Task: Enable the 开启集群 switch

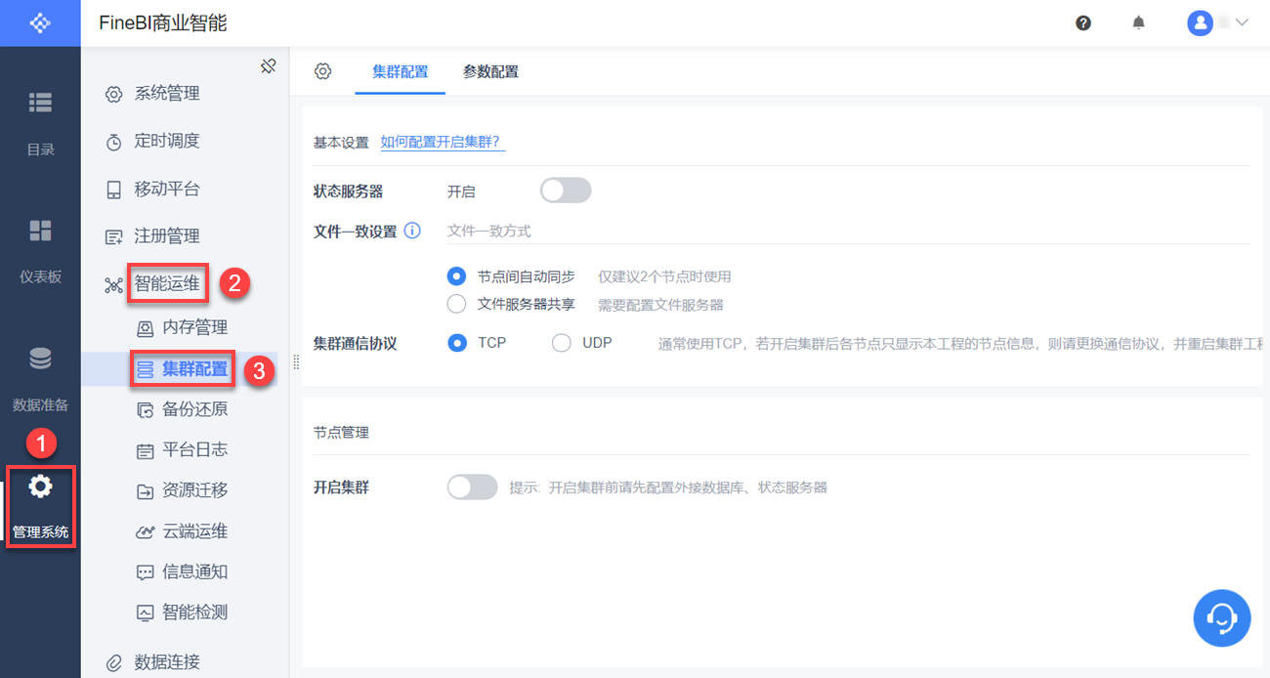Action: (x=472, y=487)
